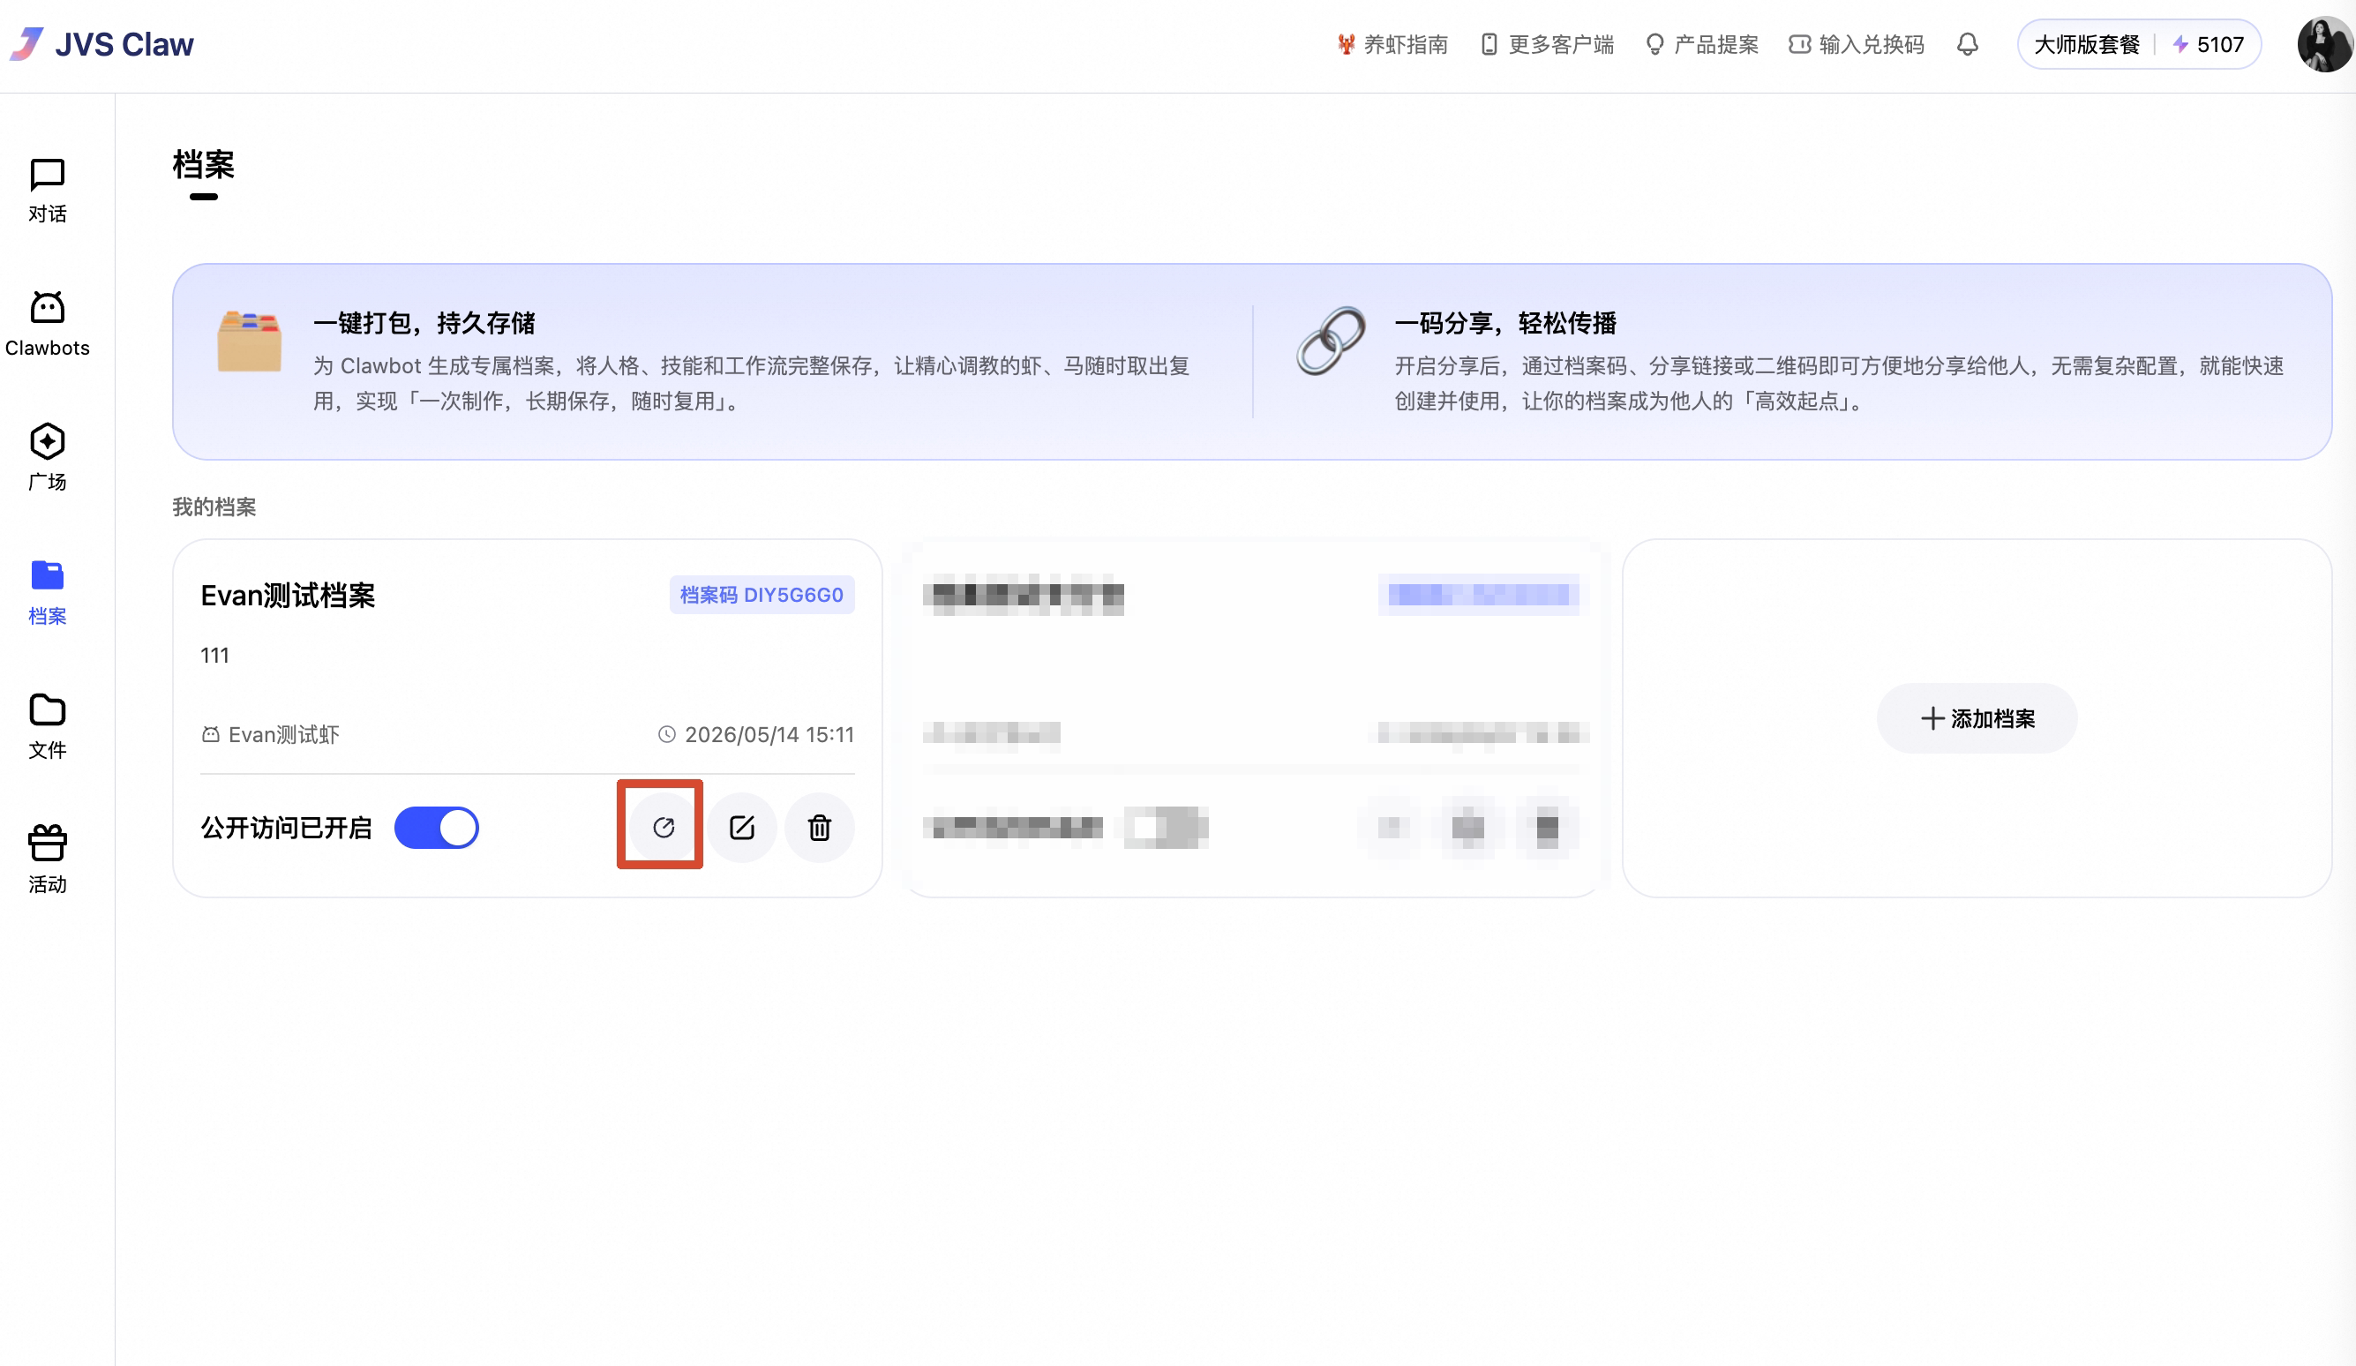Screen dimensions: 2356x1366
Task: Toggle public access on blurred second card
Action: pos(1166,828)
